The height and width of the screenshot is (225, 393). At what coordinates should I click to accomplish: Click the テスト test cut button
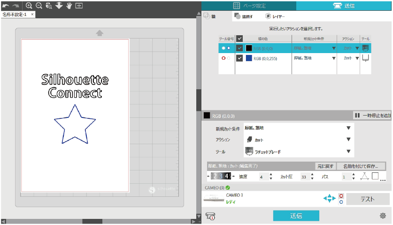[x=368, y=199]
